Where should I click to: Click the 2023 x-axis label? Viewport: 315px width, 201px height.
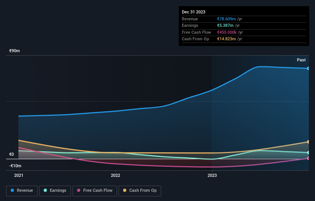pyautogui.click(x=212, y=175)
